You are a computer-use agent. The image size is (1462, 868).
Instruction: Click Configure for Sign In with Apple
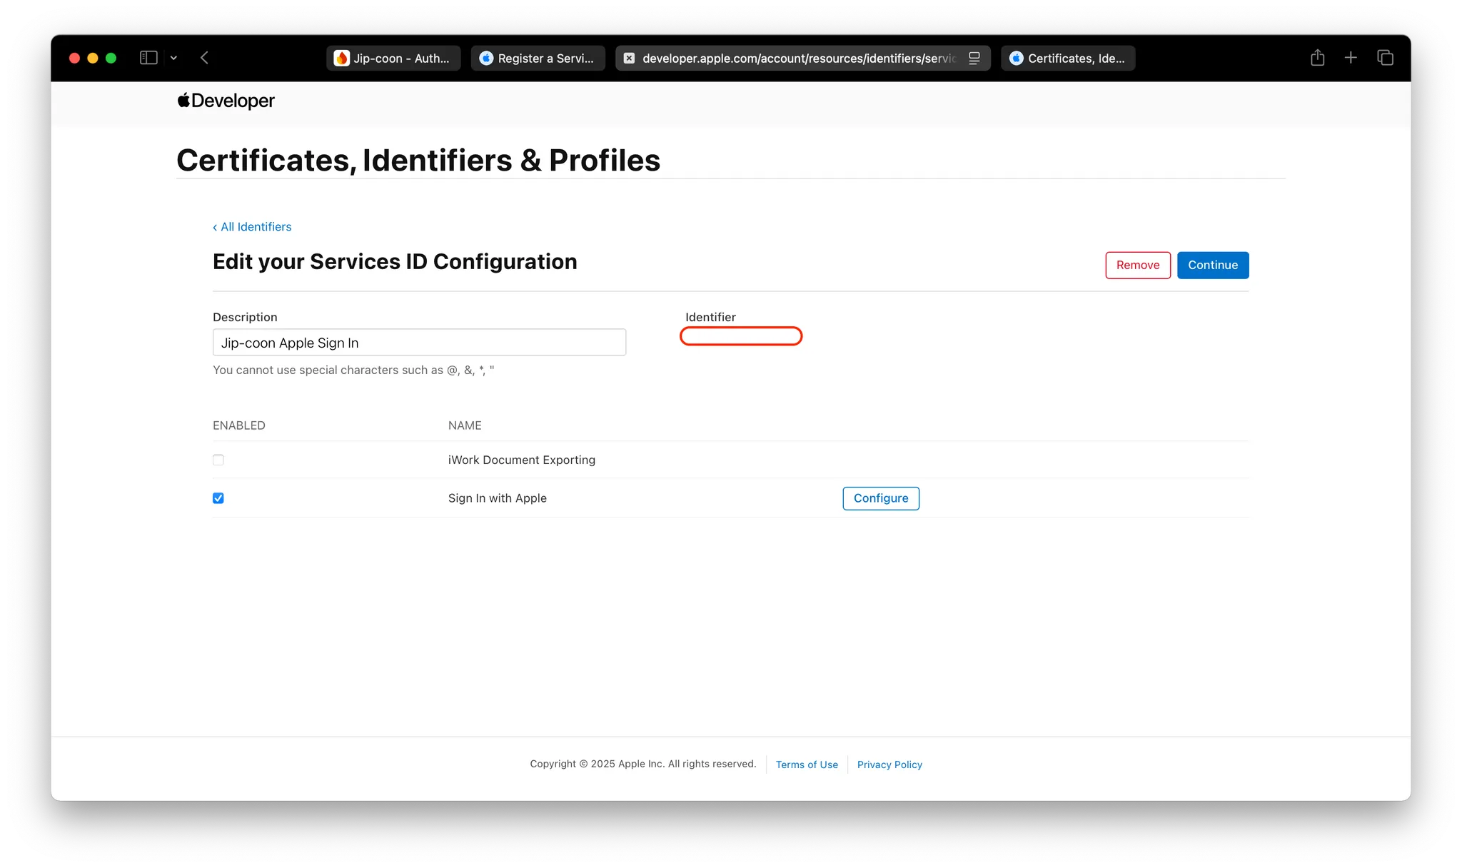pos(880,498)
